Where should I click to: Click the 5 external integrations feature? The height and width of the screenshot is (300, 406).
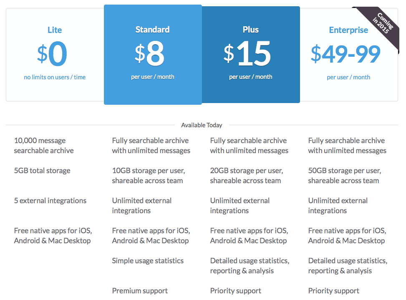[x=50, y=201]
